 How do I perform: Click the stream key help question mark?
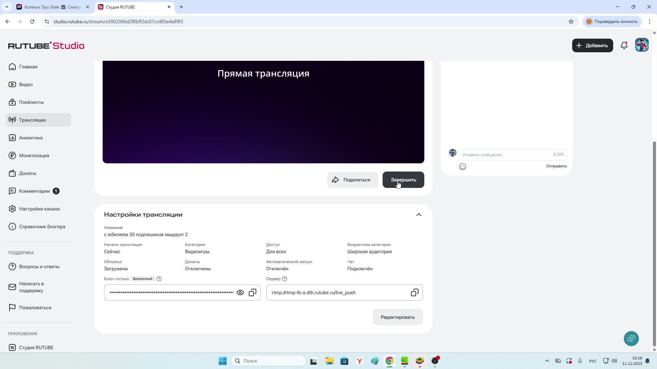pos(159,279)
